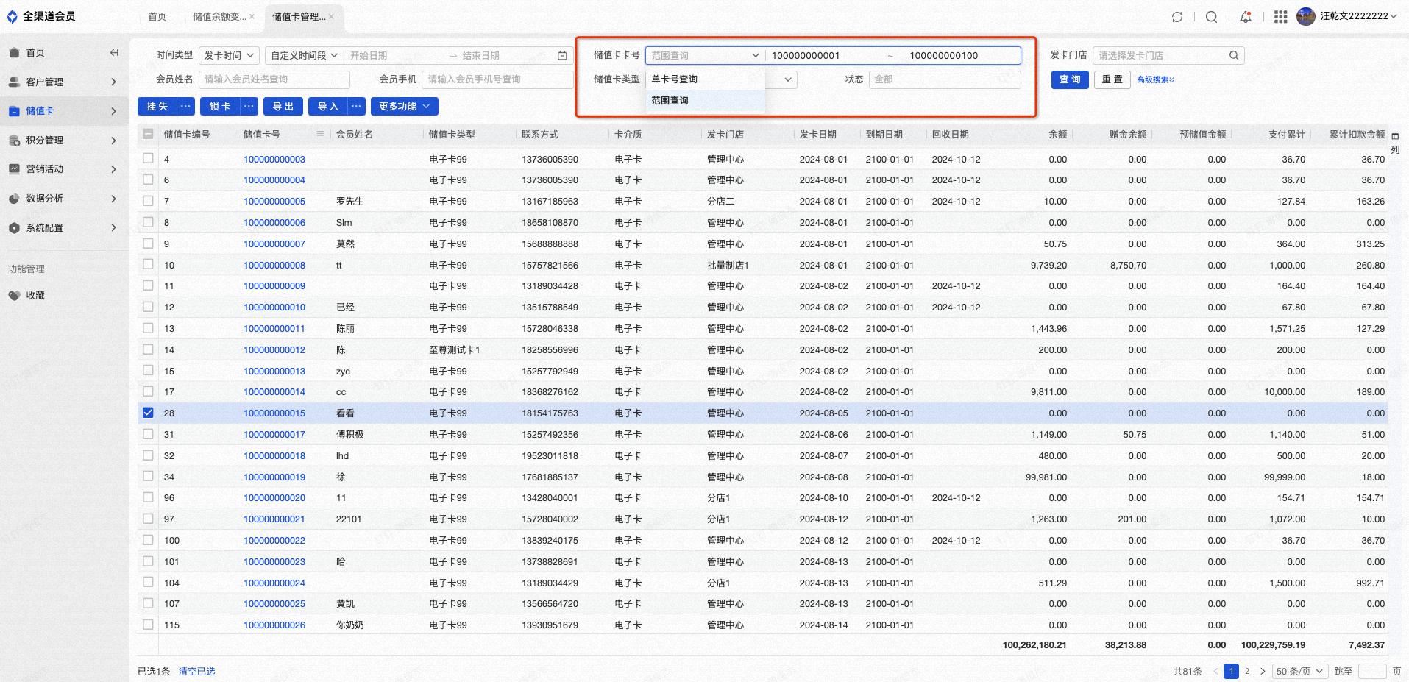The height and width of the screenshot is (682, 1409).
Task: Click 清空已选 to clear selection
Action: (x=197, y=672)
